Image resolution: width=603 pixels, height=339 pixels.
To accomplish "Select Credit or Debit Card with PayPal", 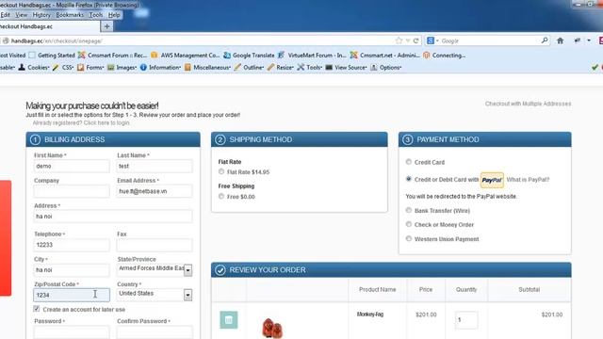I will tap(408, 179).
